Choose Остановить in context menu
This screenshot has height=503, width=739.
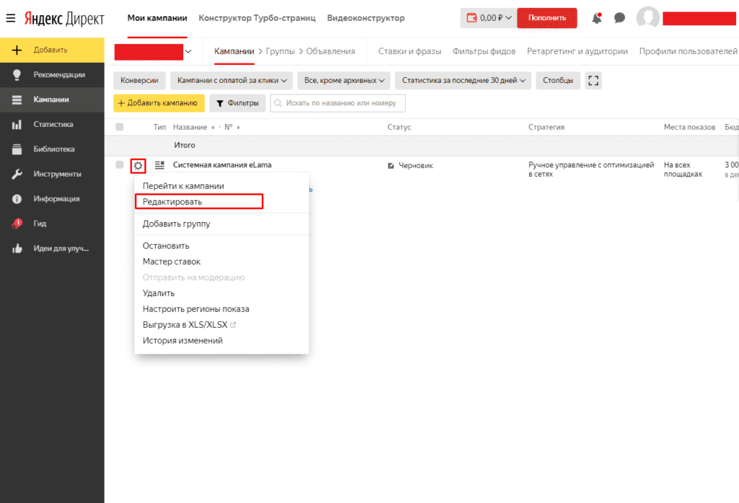coord(166,246)
